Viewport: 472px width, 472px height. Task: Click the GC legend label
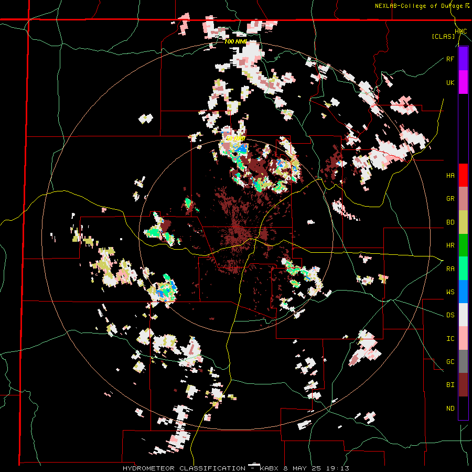coord(450,362)
